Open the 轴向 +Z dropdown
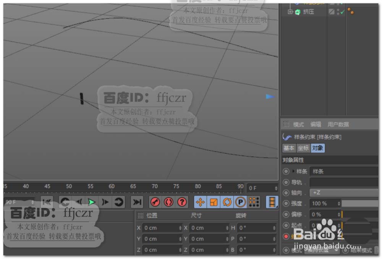 coord(344,193)
